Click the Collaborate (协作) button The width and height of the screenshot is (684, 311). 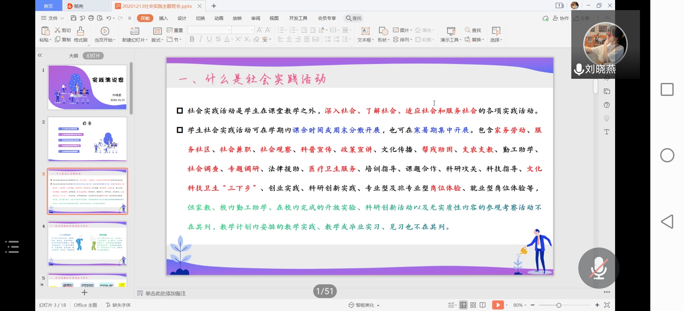pos(561,18)
